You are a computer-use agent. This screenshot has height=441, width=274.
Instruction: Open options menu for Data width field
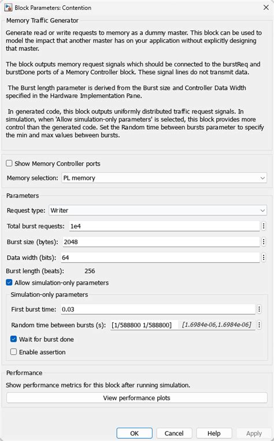(x=264, y=258)
